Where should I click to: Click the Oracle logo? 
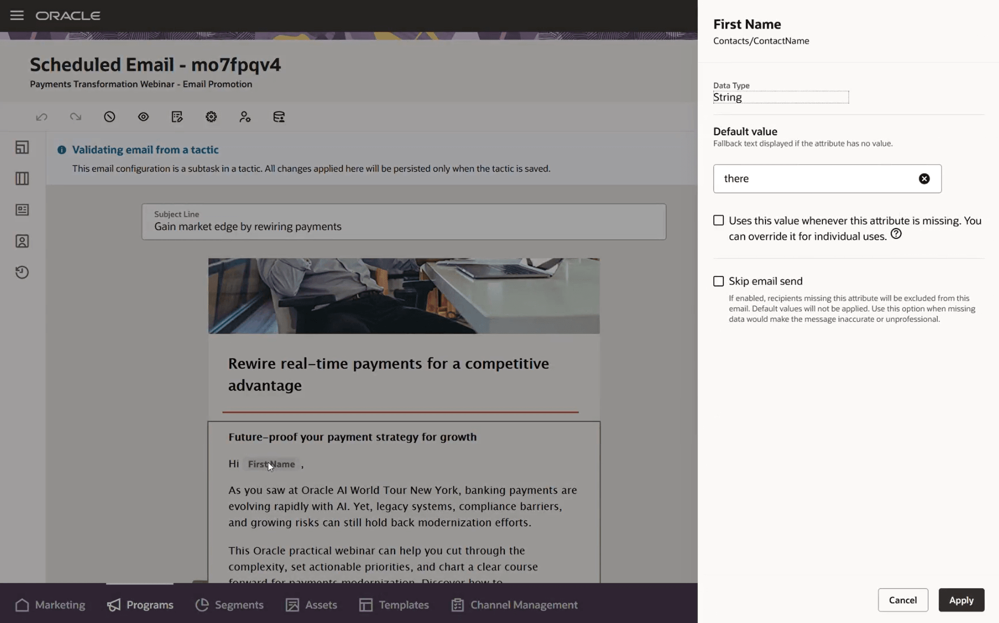(x=68, y=16)
